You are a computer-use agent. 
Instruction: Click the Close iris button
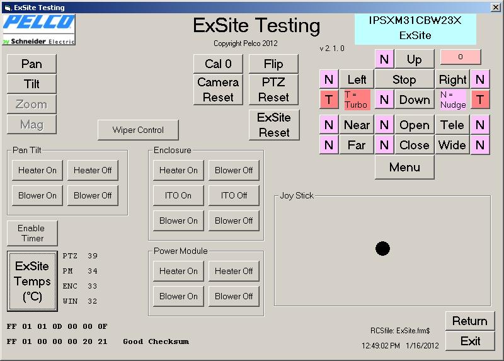click(x=415, y=145)
